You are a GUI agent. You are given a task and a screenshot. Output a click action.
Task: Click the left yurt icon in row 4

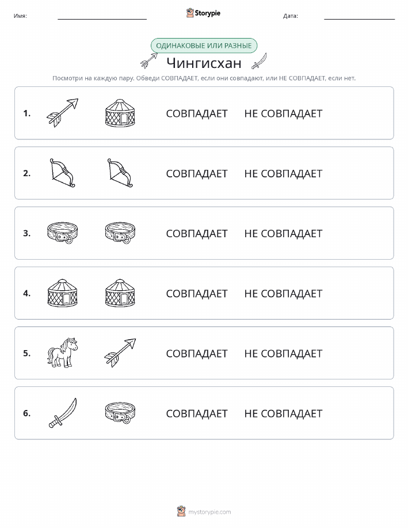click(x=62, y=293)
